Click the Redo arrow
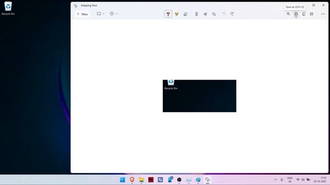330x185 pixels. click(232, 14)
